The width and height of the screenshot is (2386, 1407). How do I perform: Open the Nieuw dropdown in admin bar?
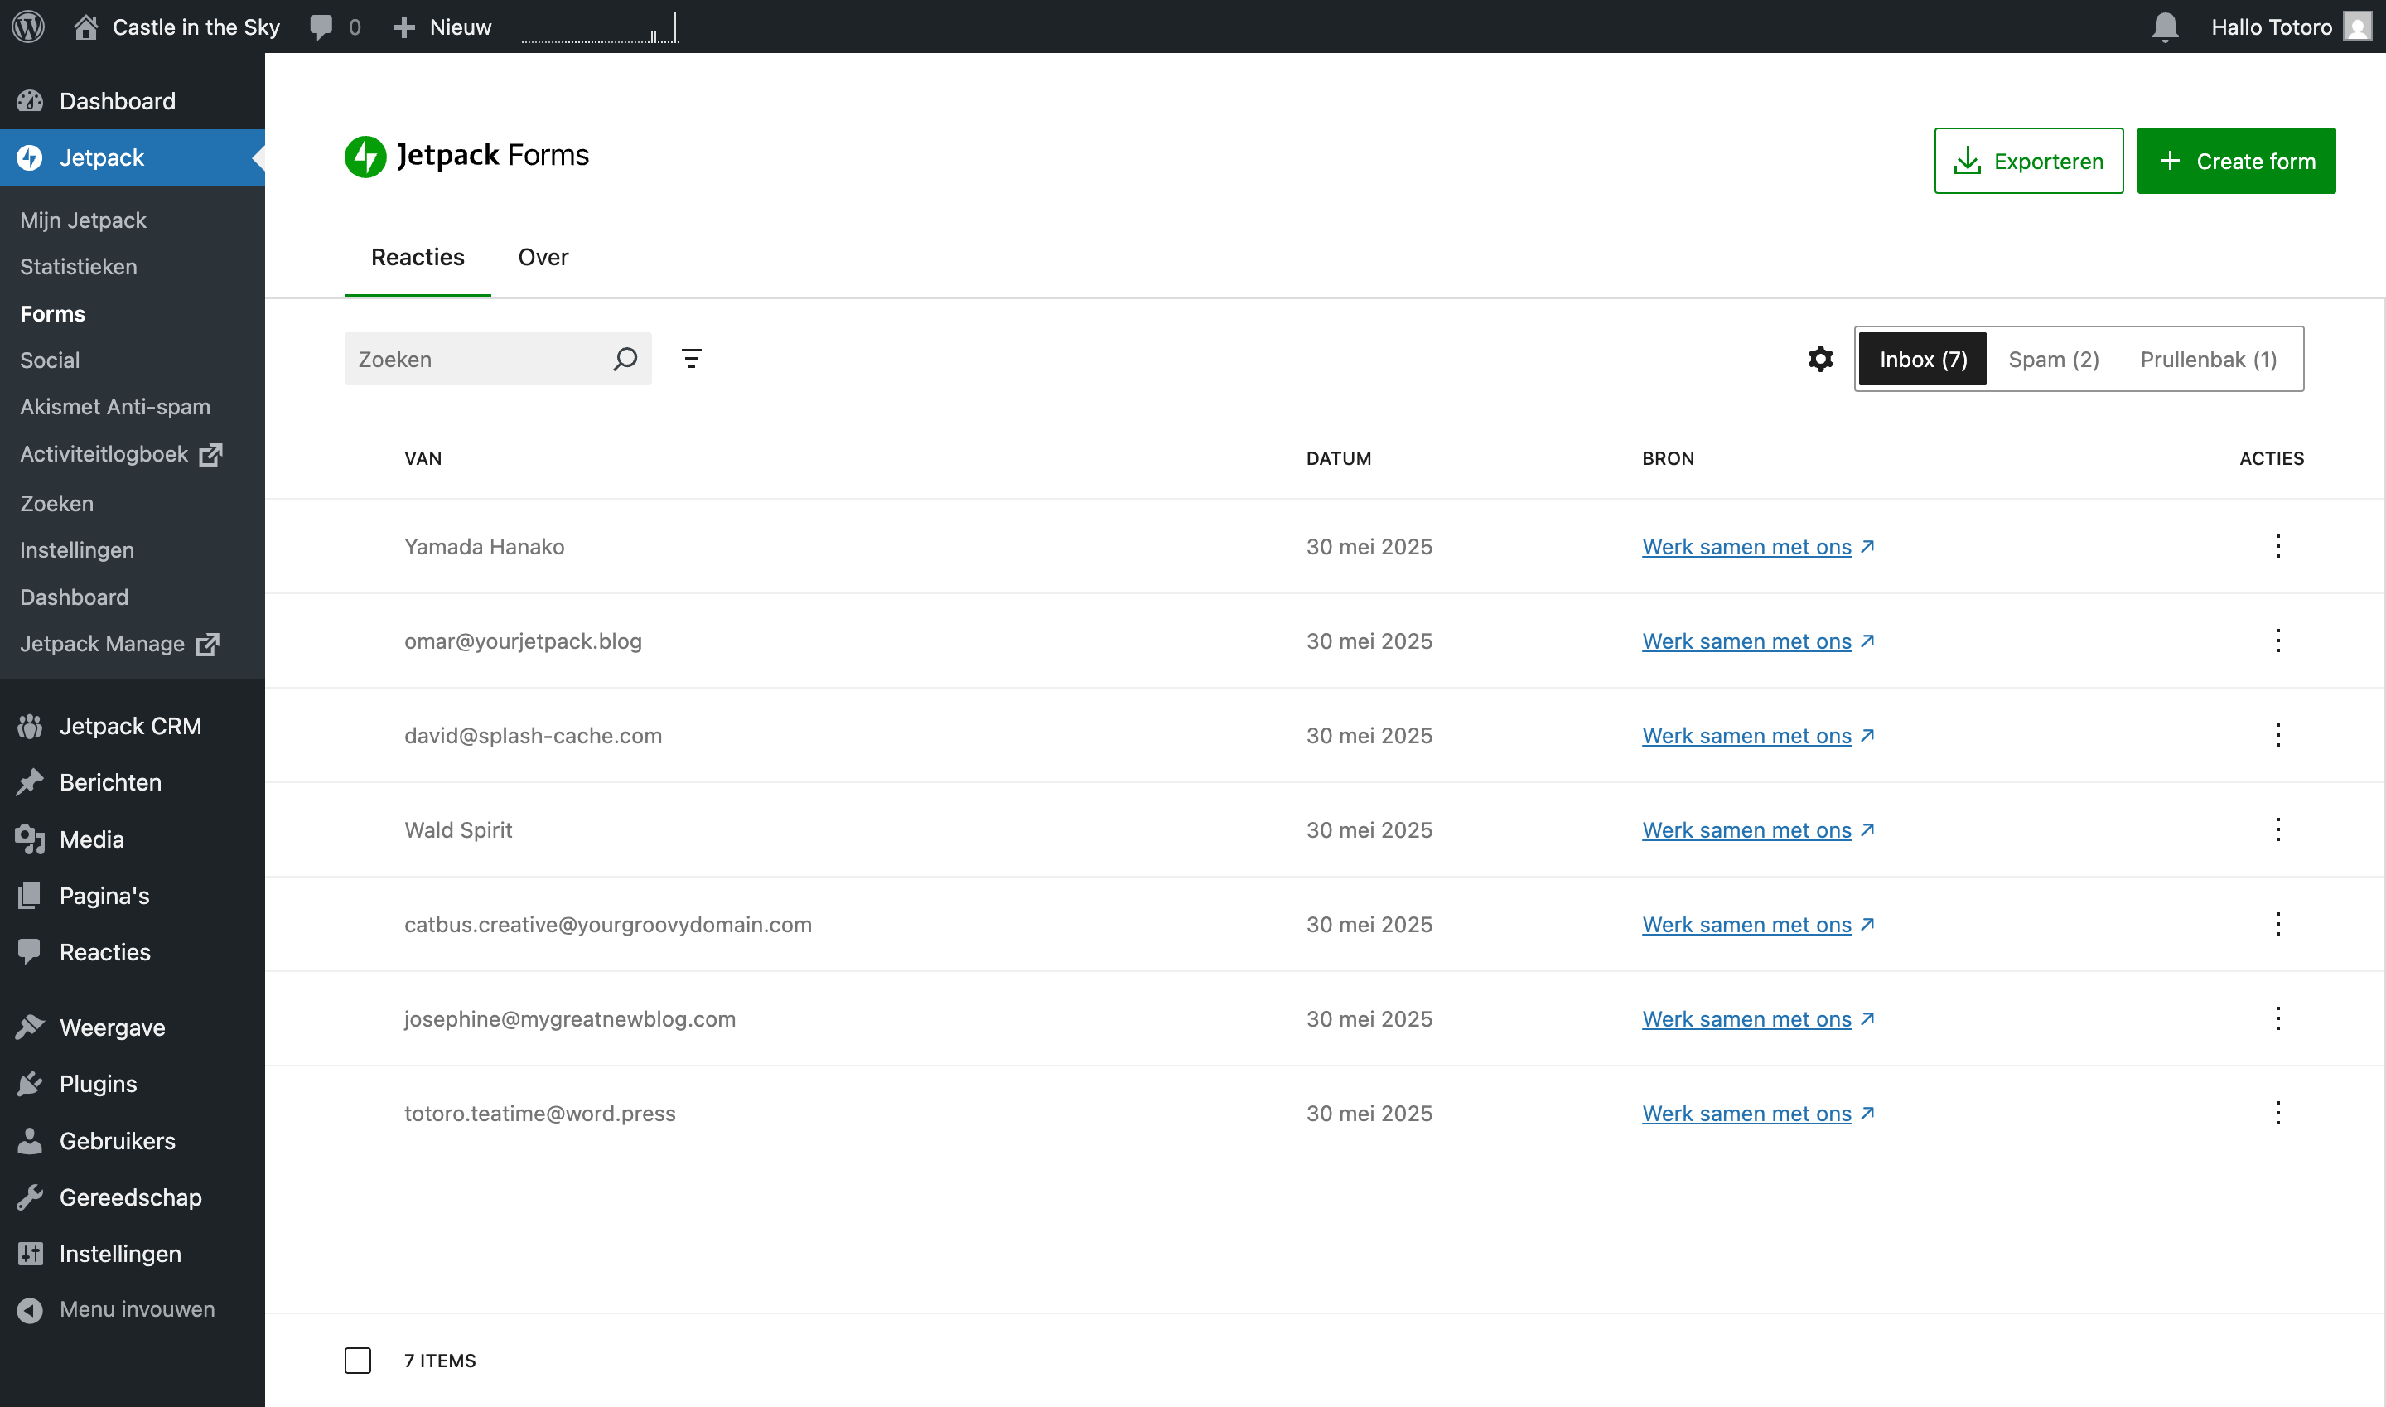coord(442,27)
